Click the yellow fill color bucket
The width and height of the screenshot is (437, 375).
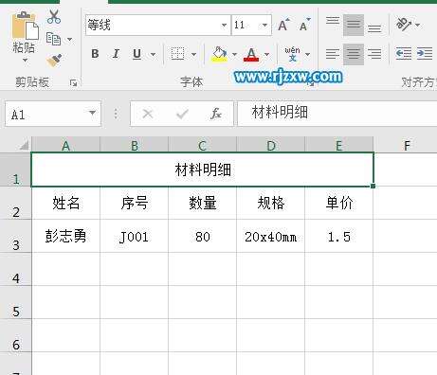[220, 54]
